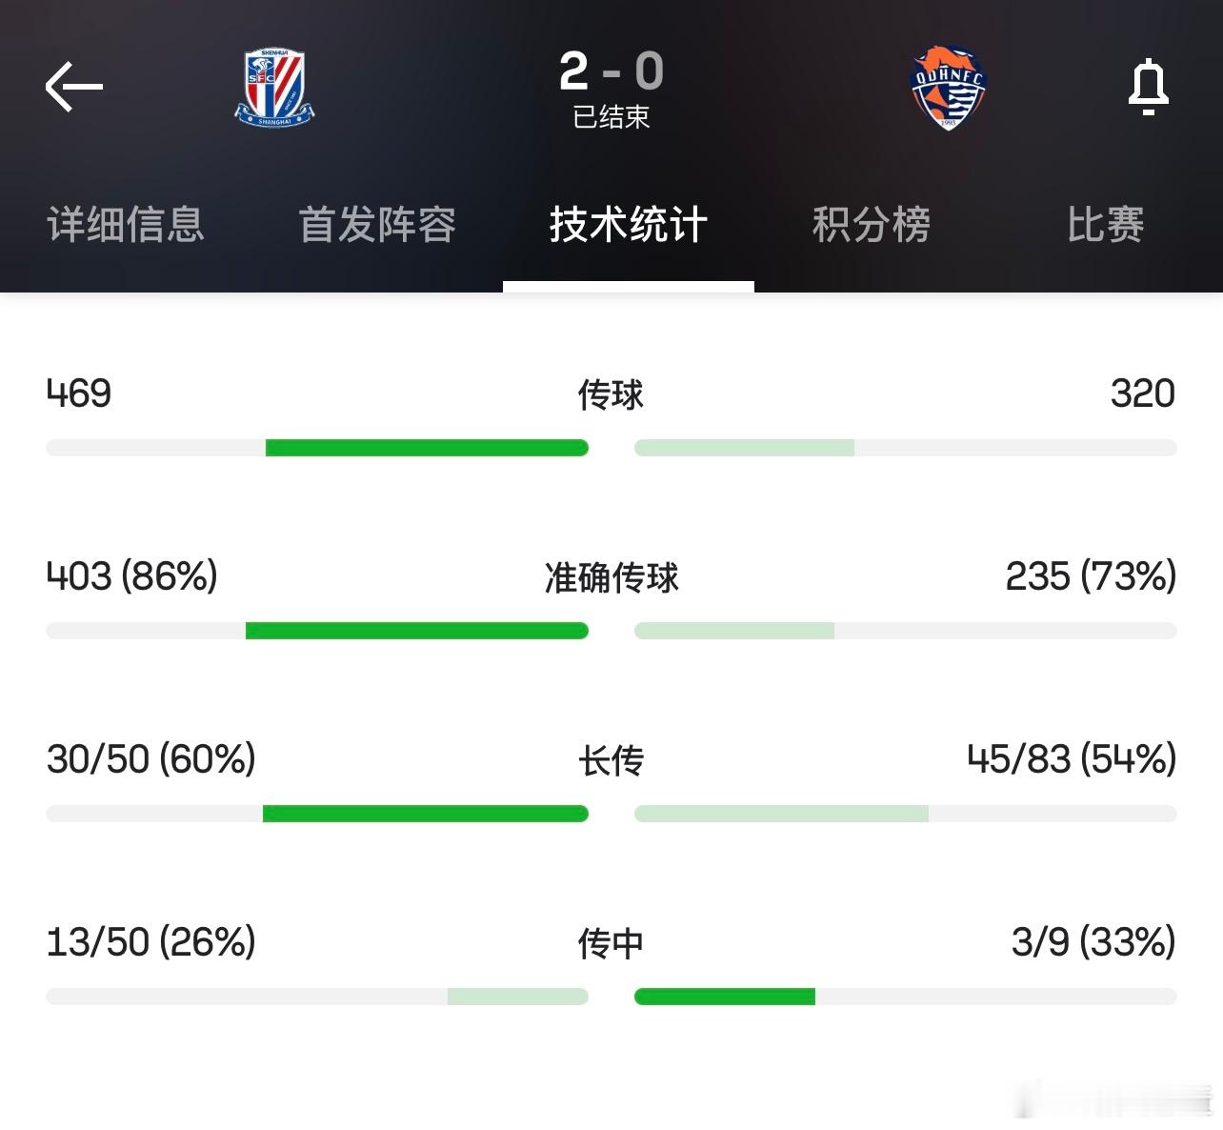Switch to the 详细信息 tab
The height and width of the screenshot is (1130, 1223).
pyautogui.click(x=126, y=225)
